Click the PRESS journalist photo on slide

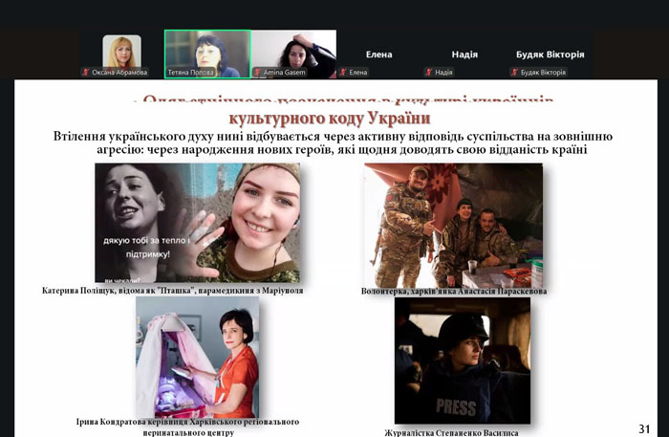462,361
